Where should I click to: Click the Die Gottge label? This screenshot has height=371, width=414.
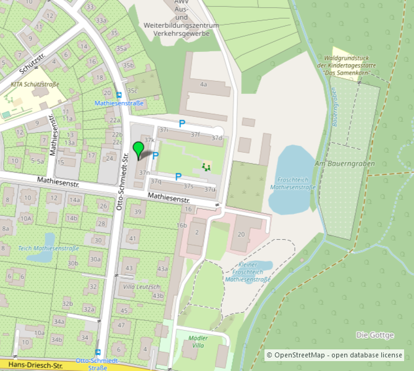(374, 335)
